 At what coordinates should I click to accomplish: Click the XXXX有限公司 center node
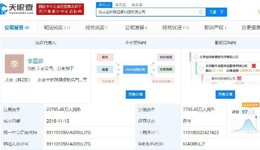[135, 69]
